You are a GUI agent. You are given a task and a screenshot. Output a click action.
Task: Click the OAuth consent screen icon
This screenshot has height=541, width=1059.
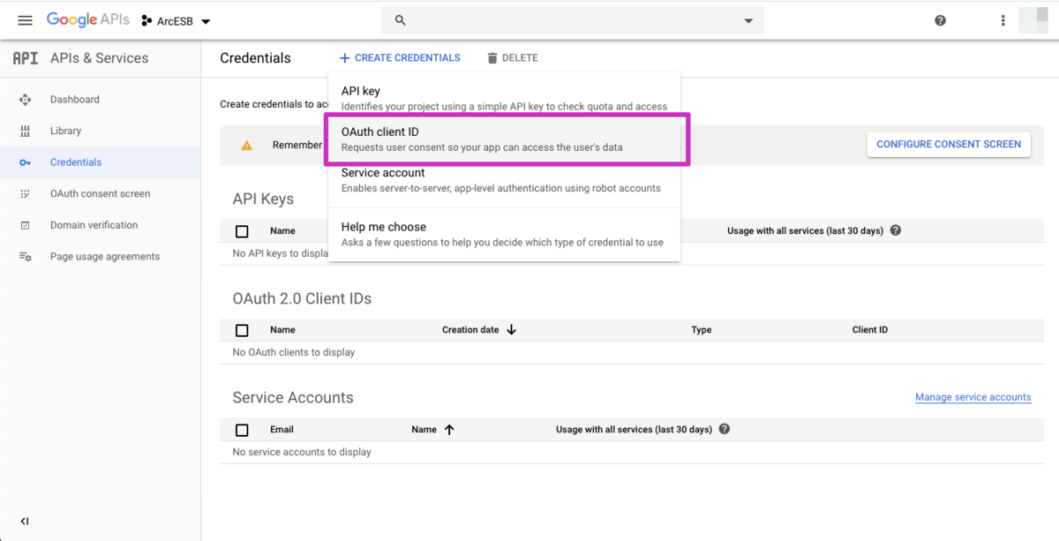point(25,194)
